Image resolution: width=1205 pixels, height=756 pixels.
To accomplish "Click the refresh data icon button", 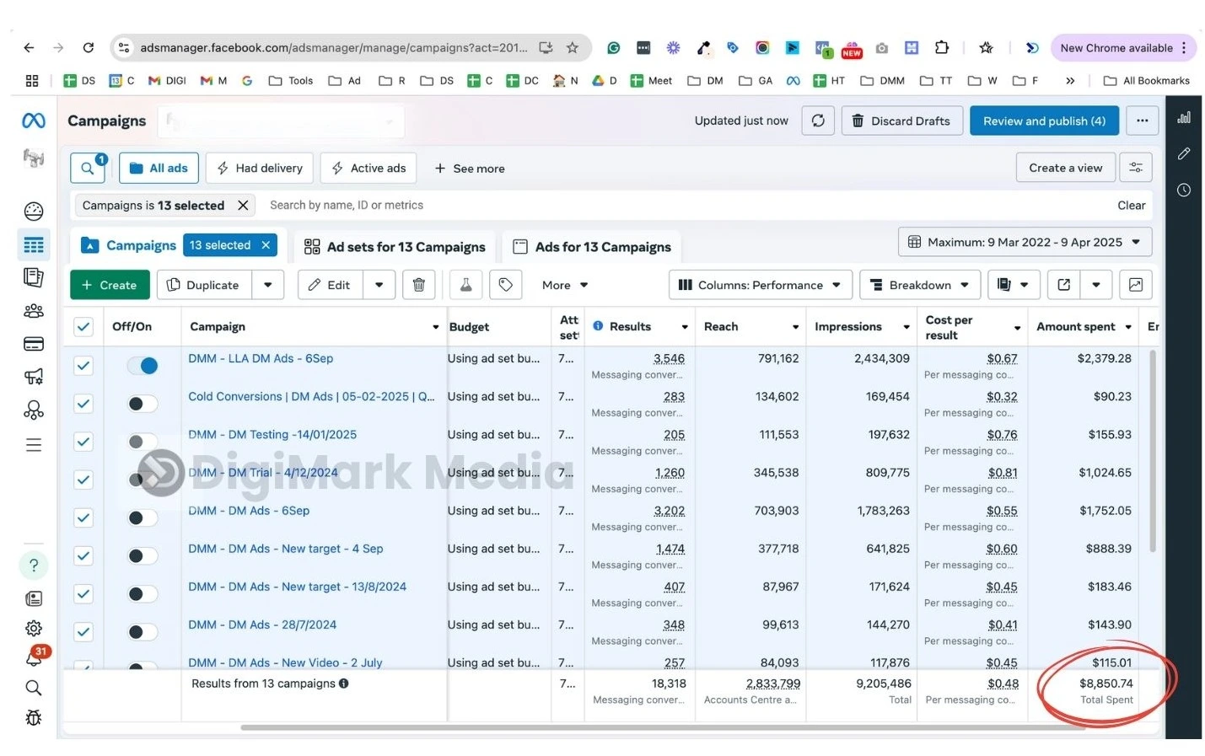I will tap(817, 121).
